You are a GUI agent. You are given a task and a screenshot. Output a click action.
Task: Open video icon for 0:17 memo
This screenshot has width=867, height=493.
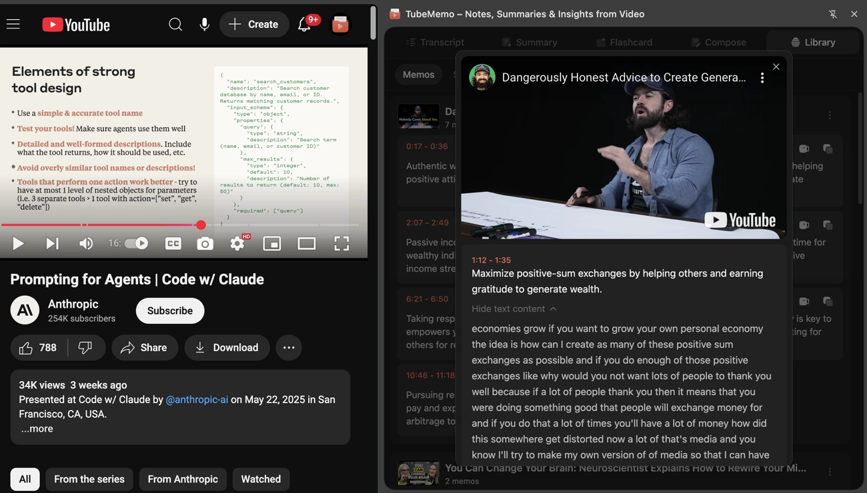(804, 149)
